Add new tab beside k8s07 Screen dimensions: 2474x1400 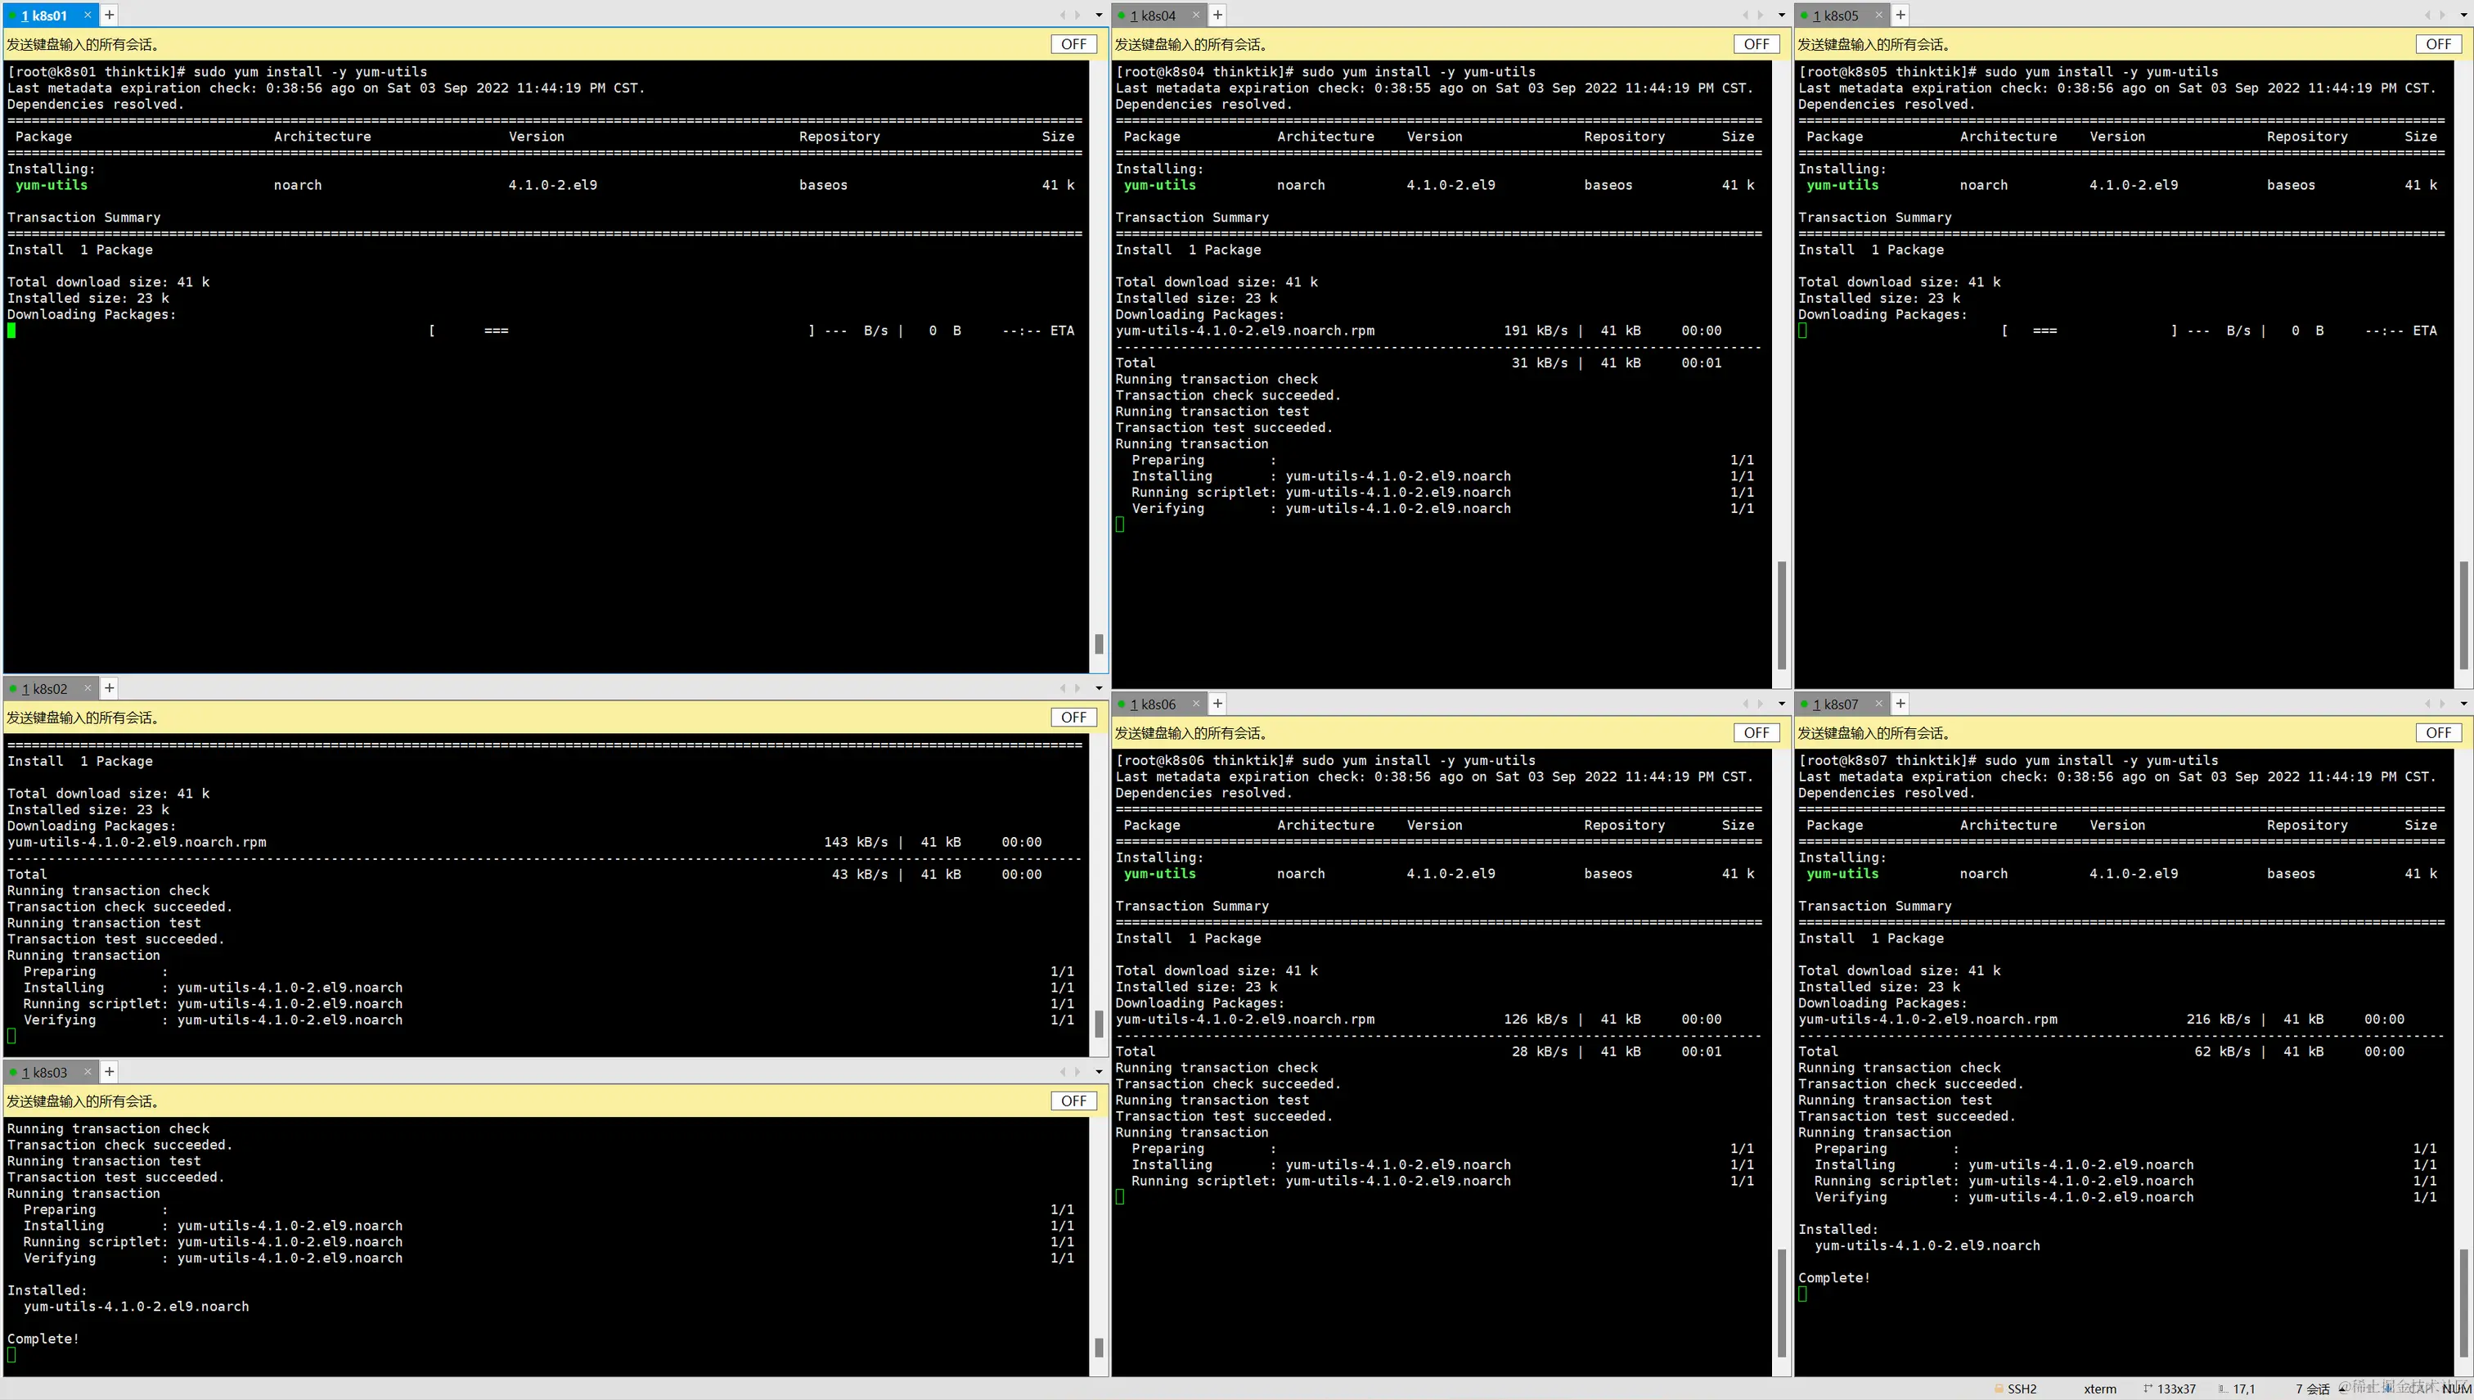point(1900,704)
